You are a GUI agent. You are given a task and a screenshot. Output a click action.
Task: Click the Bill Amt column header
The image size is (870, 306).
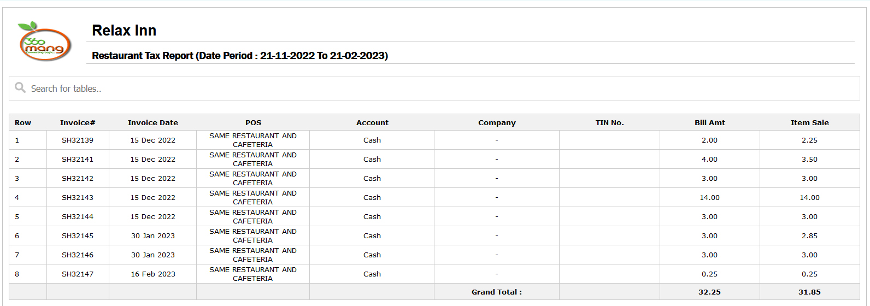tap(709, 123)
